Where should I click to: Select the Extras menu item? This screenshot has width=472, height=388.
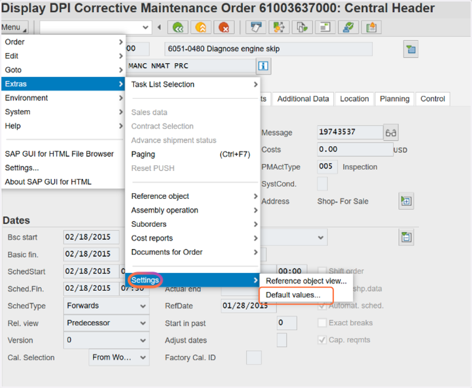(63, 84)
